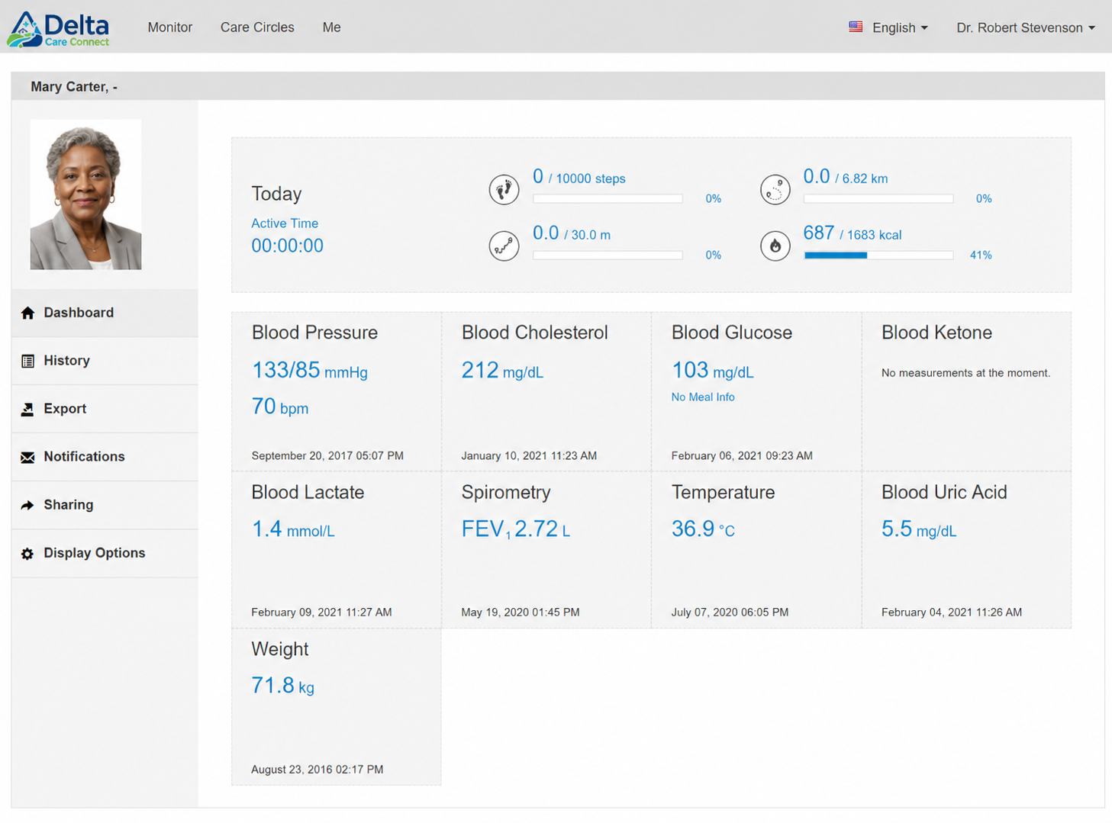Click the distance km route icon

[775, 189]
